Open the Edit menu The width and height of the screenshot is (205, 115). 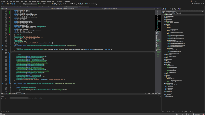point(7,1)
